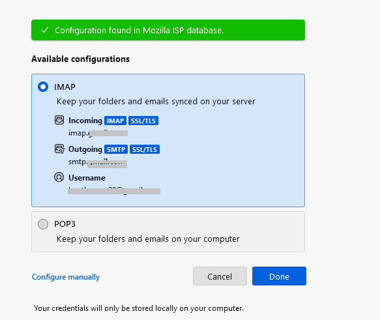Click 'Keep your folders and emails synced on your server'

(156, 102)
